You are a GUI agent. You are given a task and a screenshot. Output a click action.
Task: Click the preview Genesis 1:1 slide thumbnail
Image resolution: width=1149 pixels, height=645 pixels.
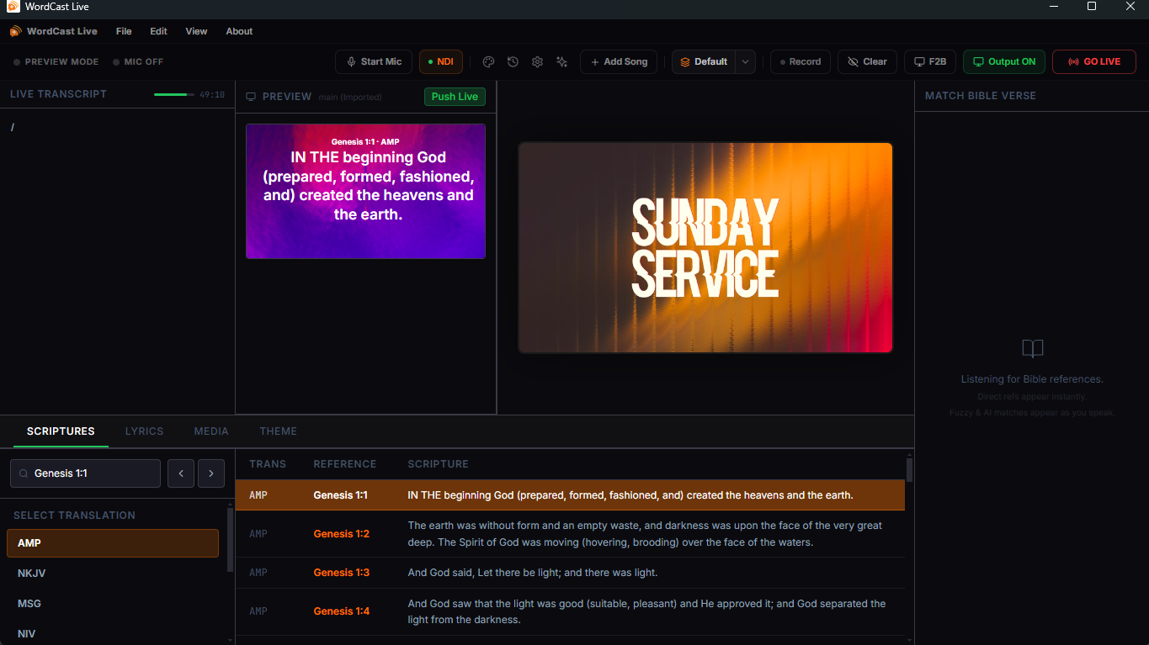365,191
